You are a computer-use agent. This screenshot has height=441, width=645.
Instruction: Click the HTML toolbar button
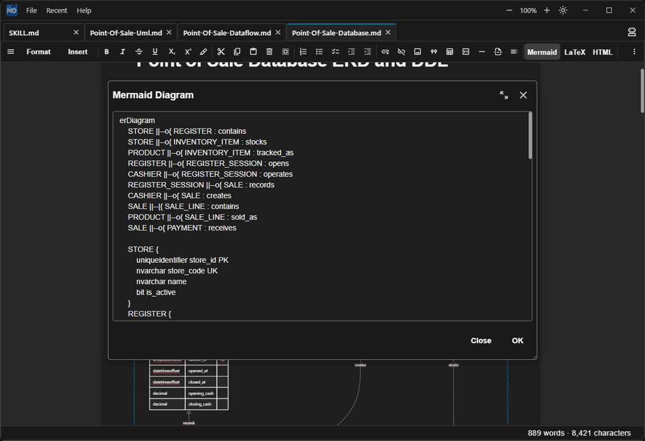(x=602, y=52)
